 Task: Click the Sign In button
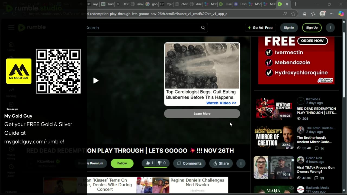(289, 28)
